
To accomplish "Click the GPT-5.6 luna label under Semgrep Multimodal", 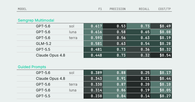I will pos(56,32).
